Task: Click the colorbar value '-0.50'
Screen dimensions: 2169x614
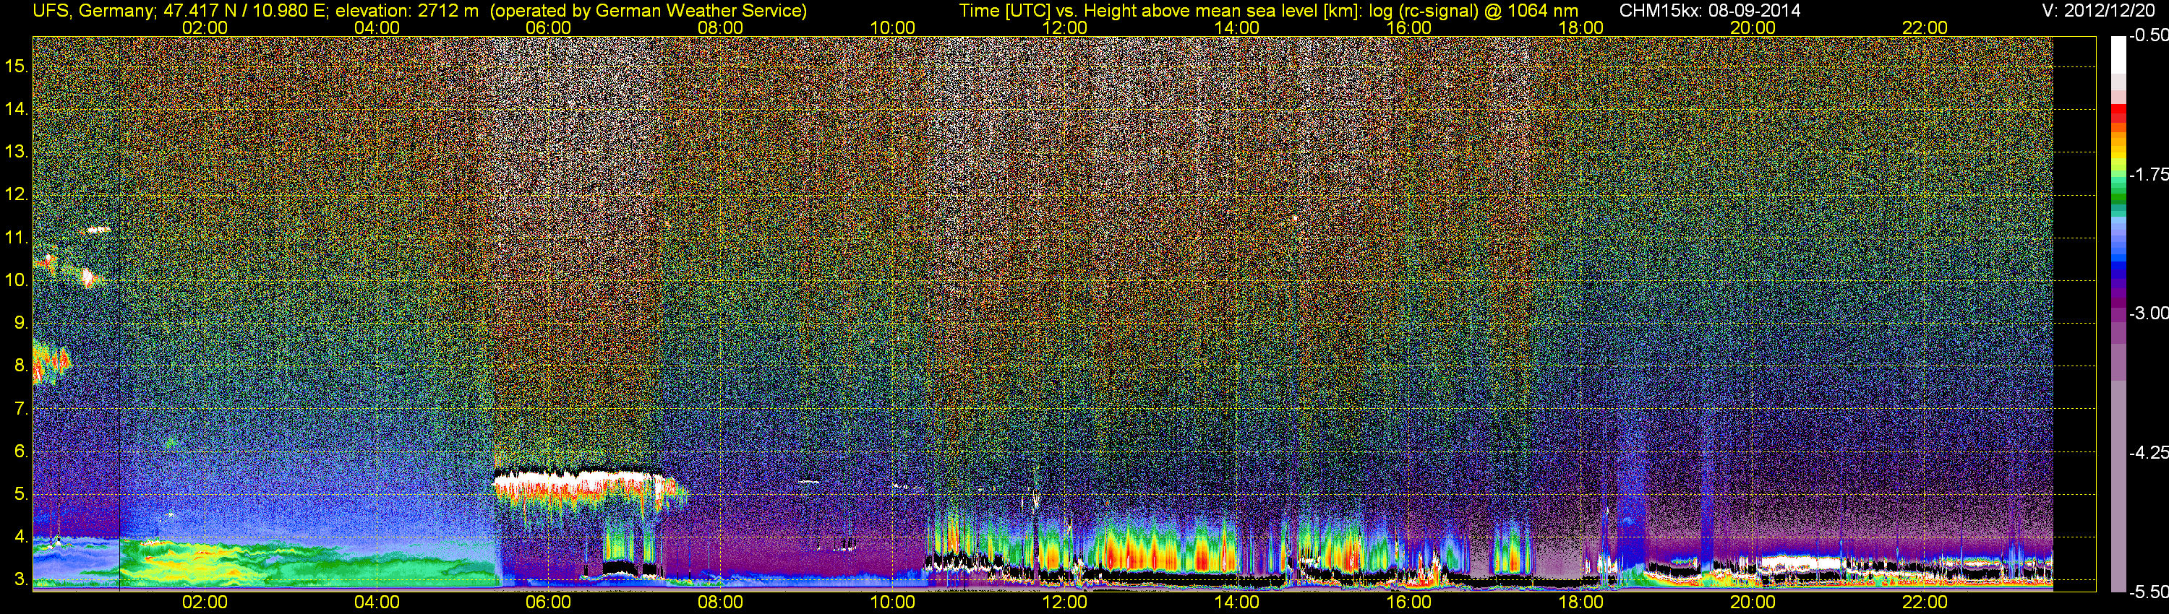Action: click(2149, 35)
